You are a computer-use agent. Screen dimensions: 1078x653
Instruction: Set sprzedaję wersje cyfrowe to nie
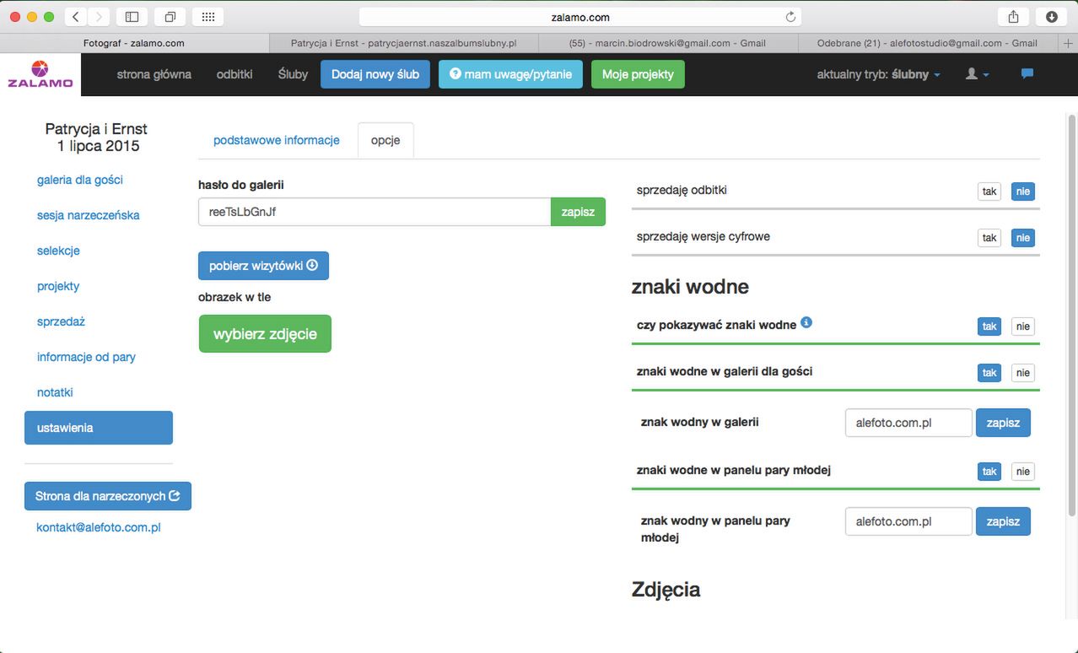[x=1023, y=238]
